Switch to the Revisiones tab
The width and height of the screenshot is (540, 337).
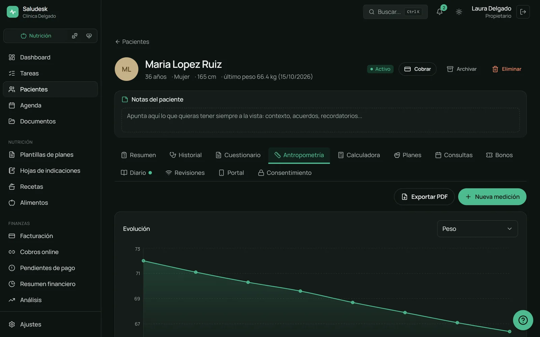(x=185, y=173)
